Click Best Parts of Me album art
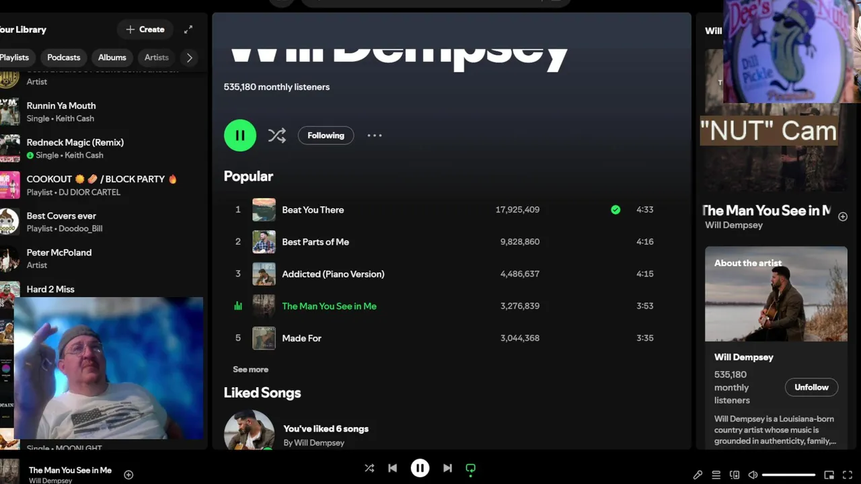 pyautogui.click(x=264, y=242)
